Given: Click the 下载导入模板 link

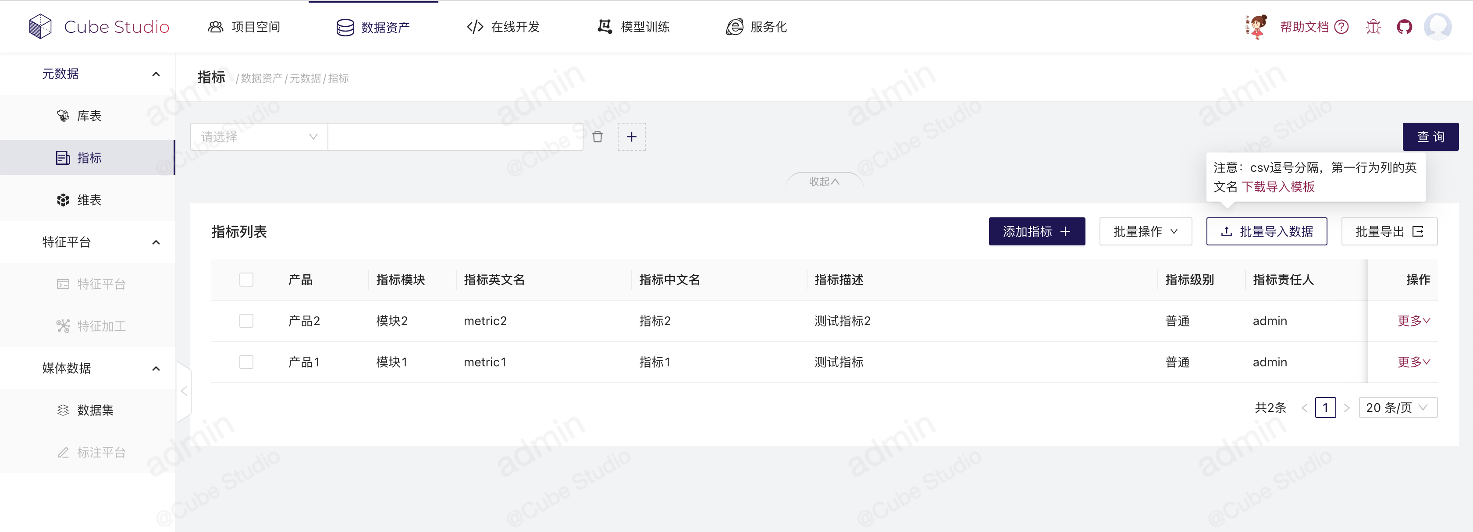Looking at the screenshot, I should click(x=1277, y=187).
